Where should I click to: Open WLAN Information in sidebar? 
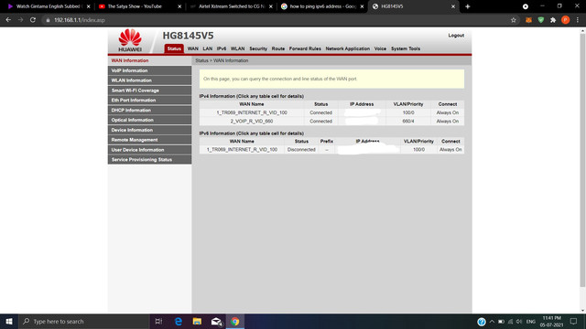tap(149, 80)
